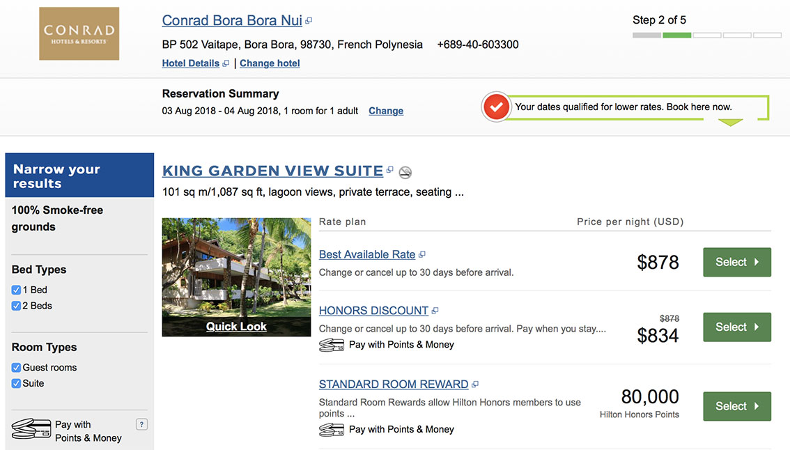
Task: Click Pay with Points & Money under Standard Room Reward
Action: [401, 429]
